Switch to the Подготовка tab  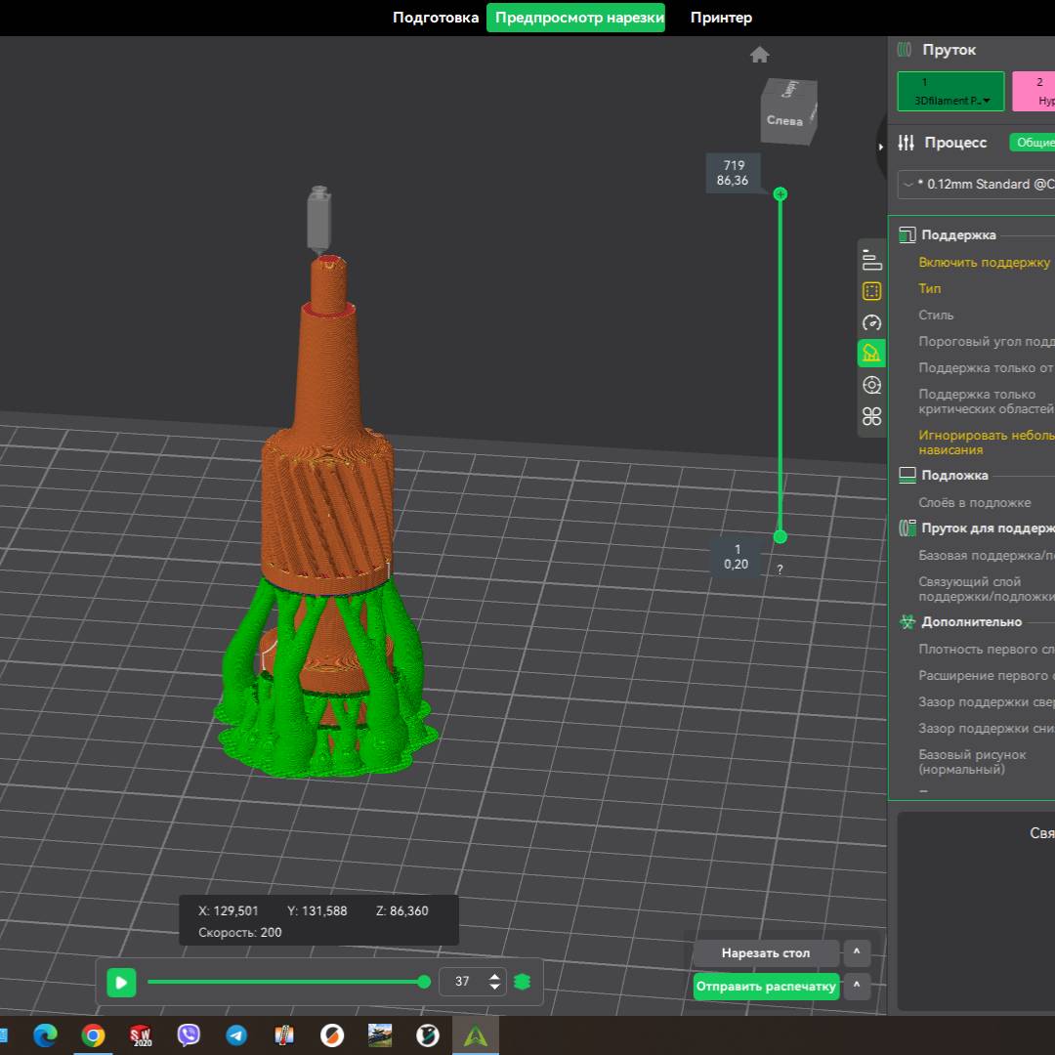[435, 18]
